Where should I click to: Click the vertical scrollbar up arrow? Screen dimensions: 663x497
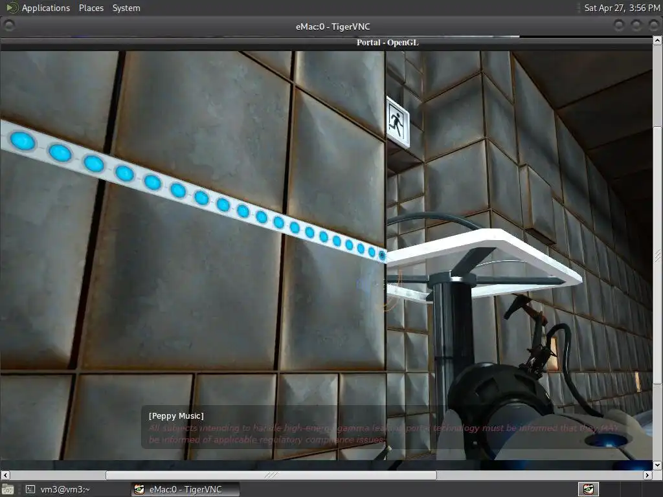(x=657, y=41)
